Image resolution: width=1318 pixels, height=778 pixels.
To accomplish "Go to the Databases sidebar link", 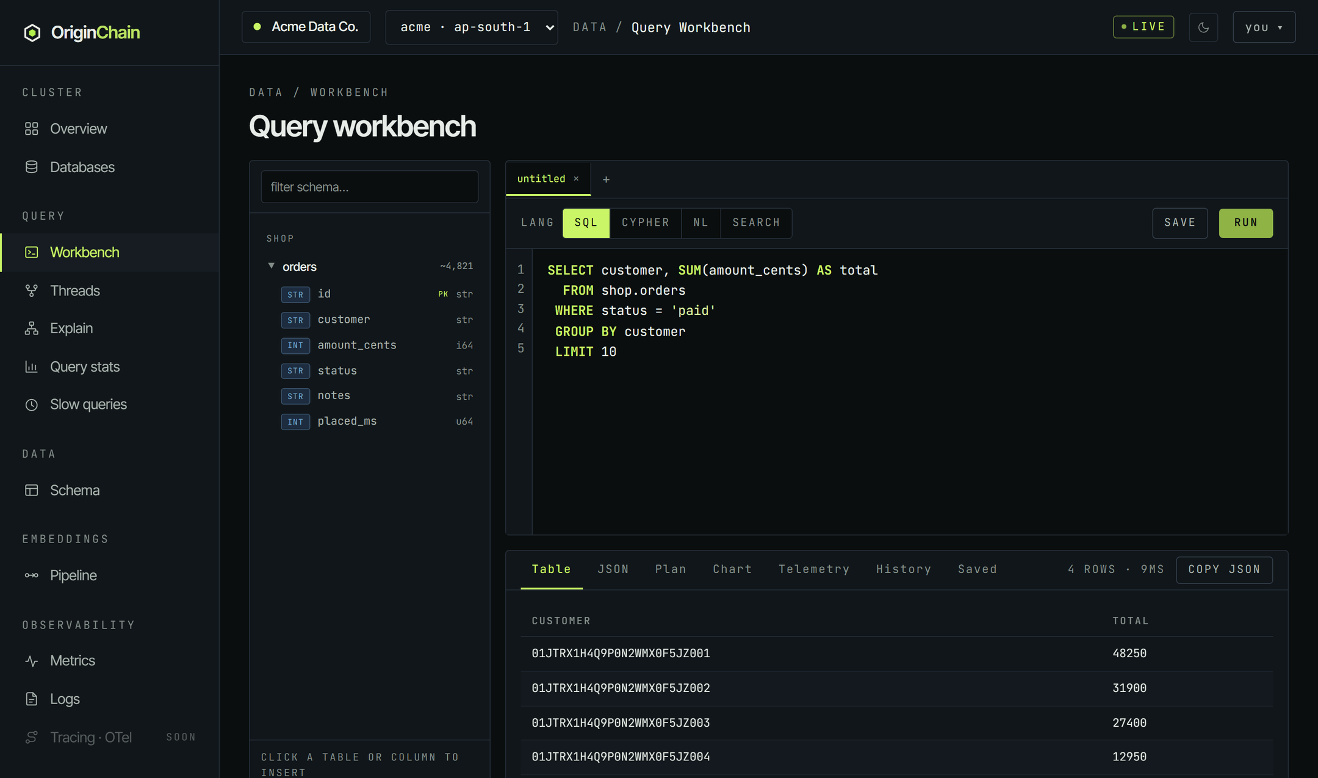I will 110,167.
